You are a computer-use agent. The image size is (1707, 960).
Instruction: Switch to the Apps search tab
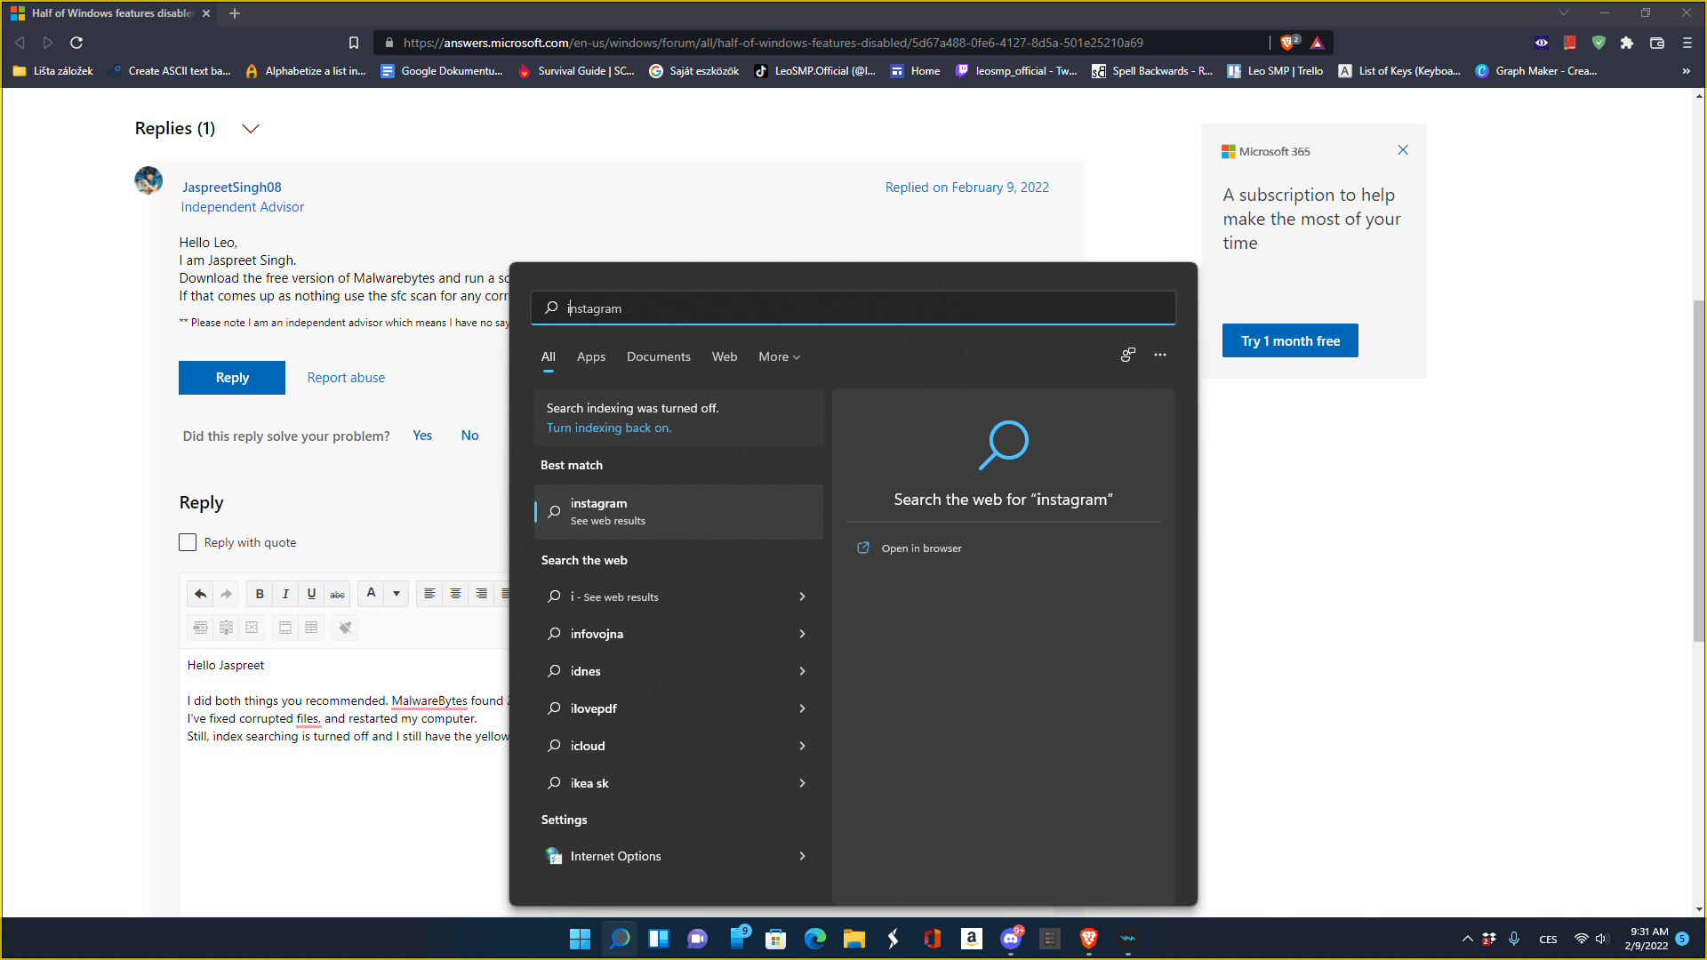(591, 356)
